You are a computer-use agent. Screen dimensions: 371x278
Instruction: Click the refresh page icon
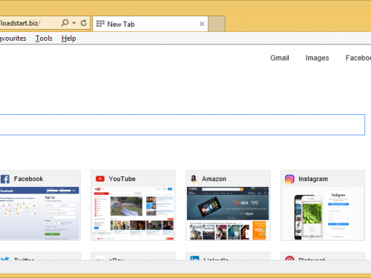click(x=84, y=23)
